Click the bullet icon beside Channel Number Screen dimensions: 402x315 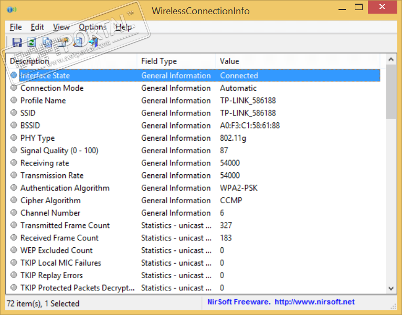tap(14, 213)
